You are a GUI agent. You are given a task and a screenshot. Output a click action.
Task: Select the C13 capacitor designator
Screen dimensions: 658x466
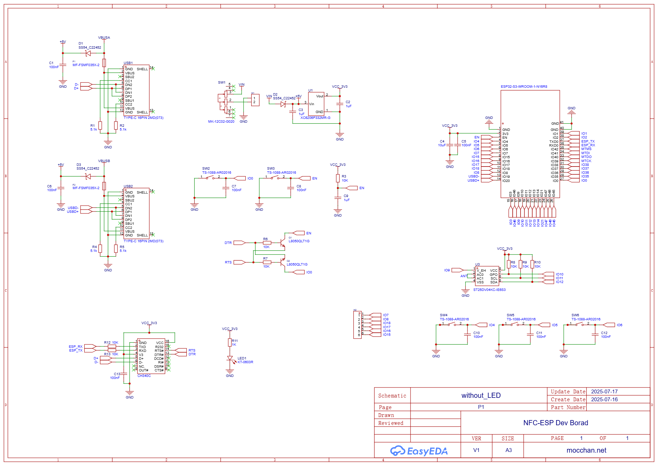click(117, 374)
